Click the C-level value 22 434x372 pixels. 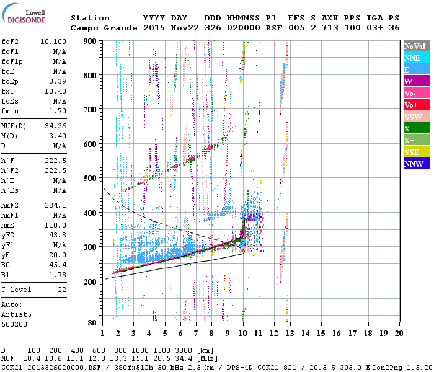coord(62,290)
